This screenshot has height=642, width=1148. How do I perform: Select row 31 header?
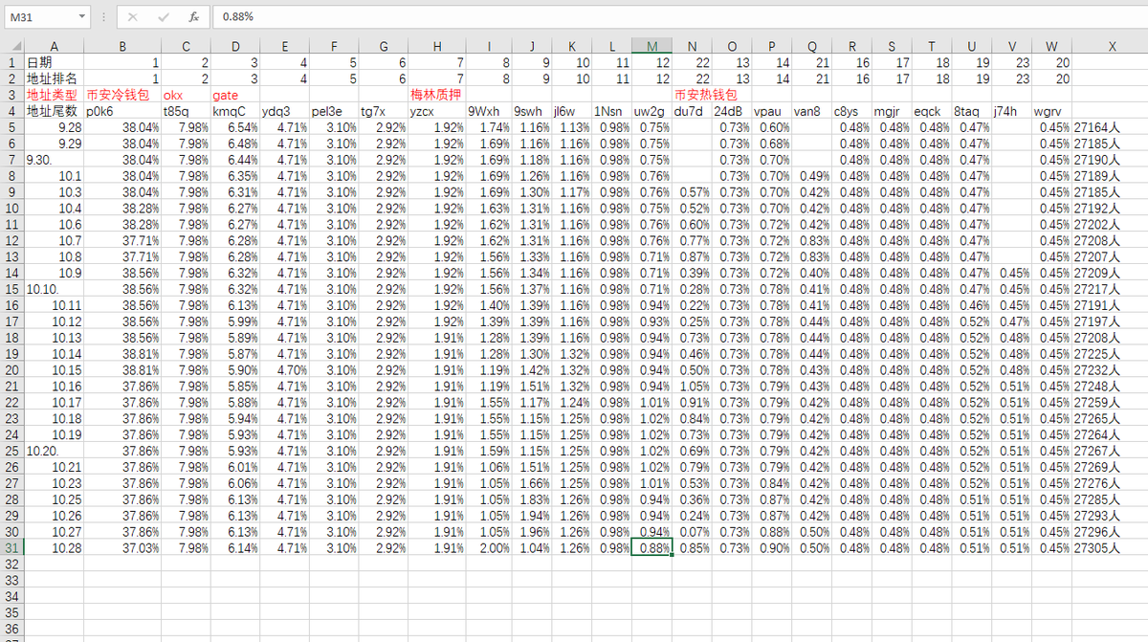point(11,548)
